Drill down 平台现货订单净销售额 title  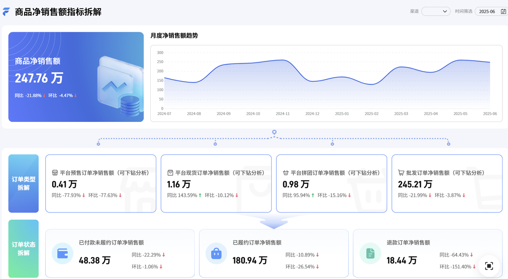pos(220,173)
